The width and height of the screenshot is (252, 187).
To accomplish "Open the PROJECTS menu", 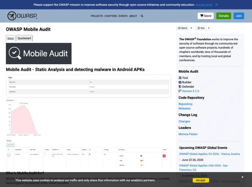I will (97, 16).
